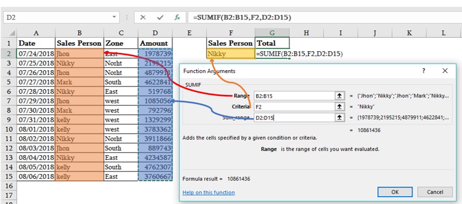The width and height of the screenshot is (462, 204).
Task: Click the Total header cell
Action: pos(272,44)
